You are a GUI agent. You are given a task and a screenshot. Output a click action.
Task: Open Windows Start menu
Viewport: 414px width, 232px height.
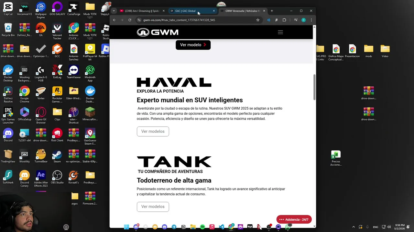(126, 227)
